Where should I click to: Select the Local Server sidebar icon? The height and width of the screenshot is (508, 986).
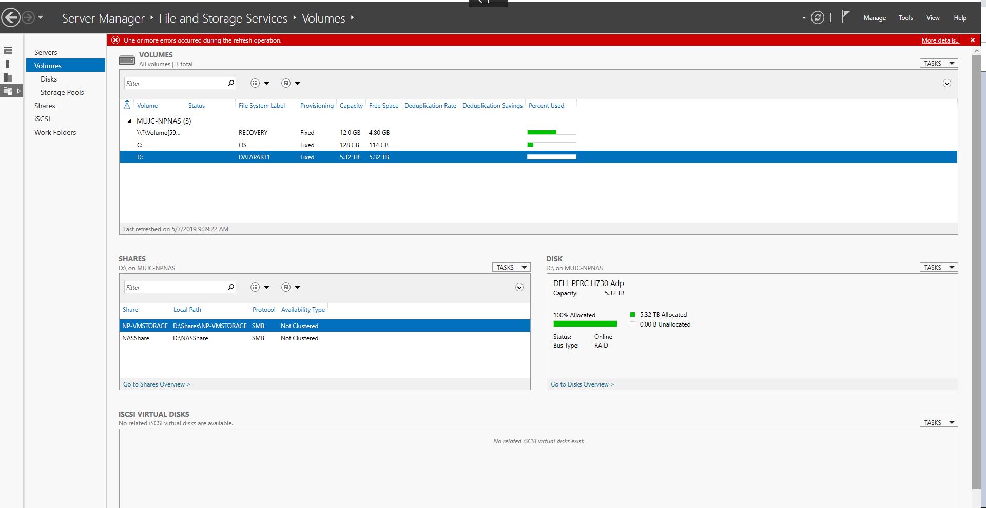tap(8, 64)
